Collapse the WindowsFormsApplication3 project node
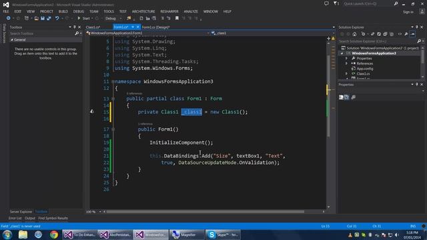This screenshot has height=240, width=427. tap(342, 53)
